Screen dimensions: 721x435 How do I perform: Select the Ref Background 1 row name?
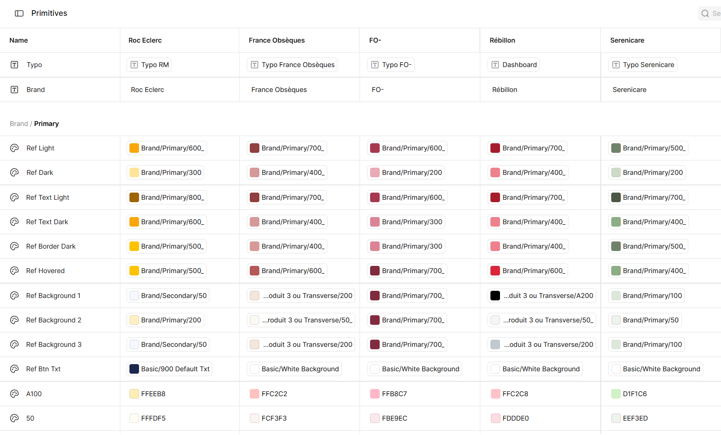[53, 296]
